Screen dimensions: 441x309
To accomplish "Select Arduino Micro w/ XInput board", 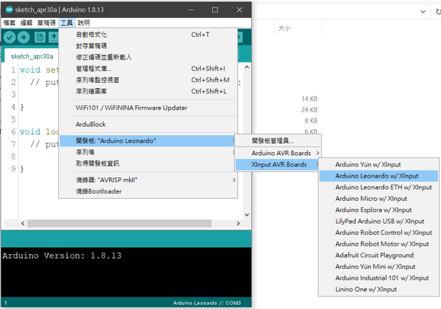I will click(379, 198).
